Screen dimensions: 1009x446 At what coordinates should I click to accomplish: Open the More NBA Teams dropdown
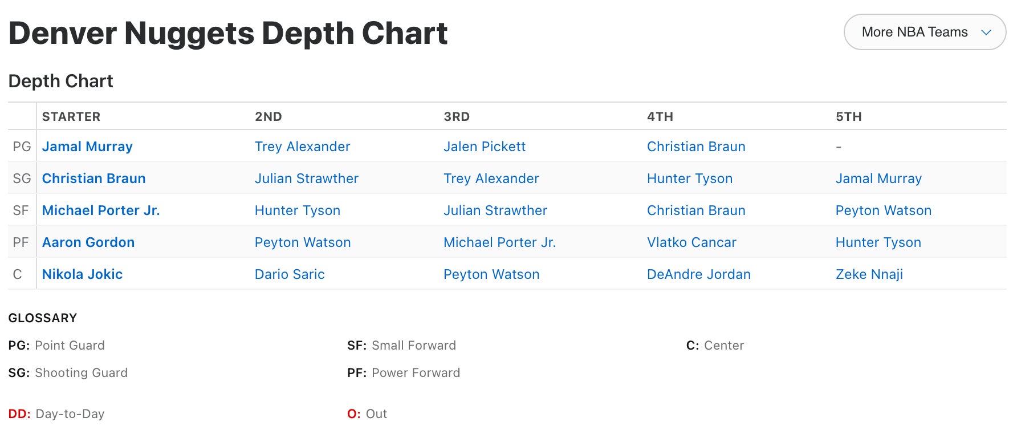[x=914, y=33]
